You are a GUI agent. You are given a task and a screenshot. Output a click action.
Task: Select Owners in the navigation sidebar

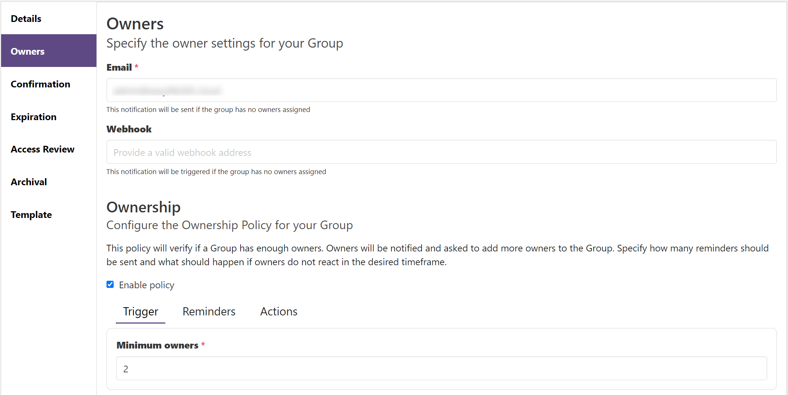point(27,51)
